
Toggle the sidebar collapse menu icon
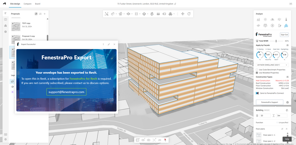click(6, 13)
